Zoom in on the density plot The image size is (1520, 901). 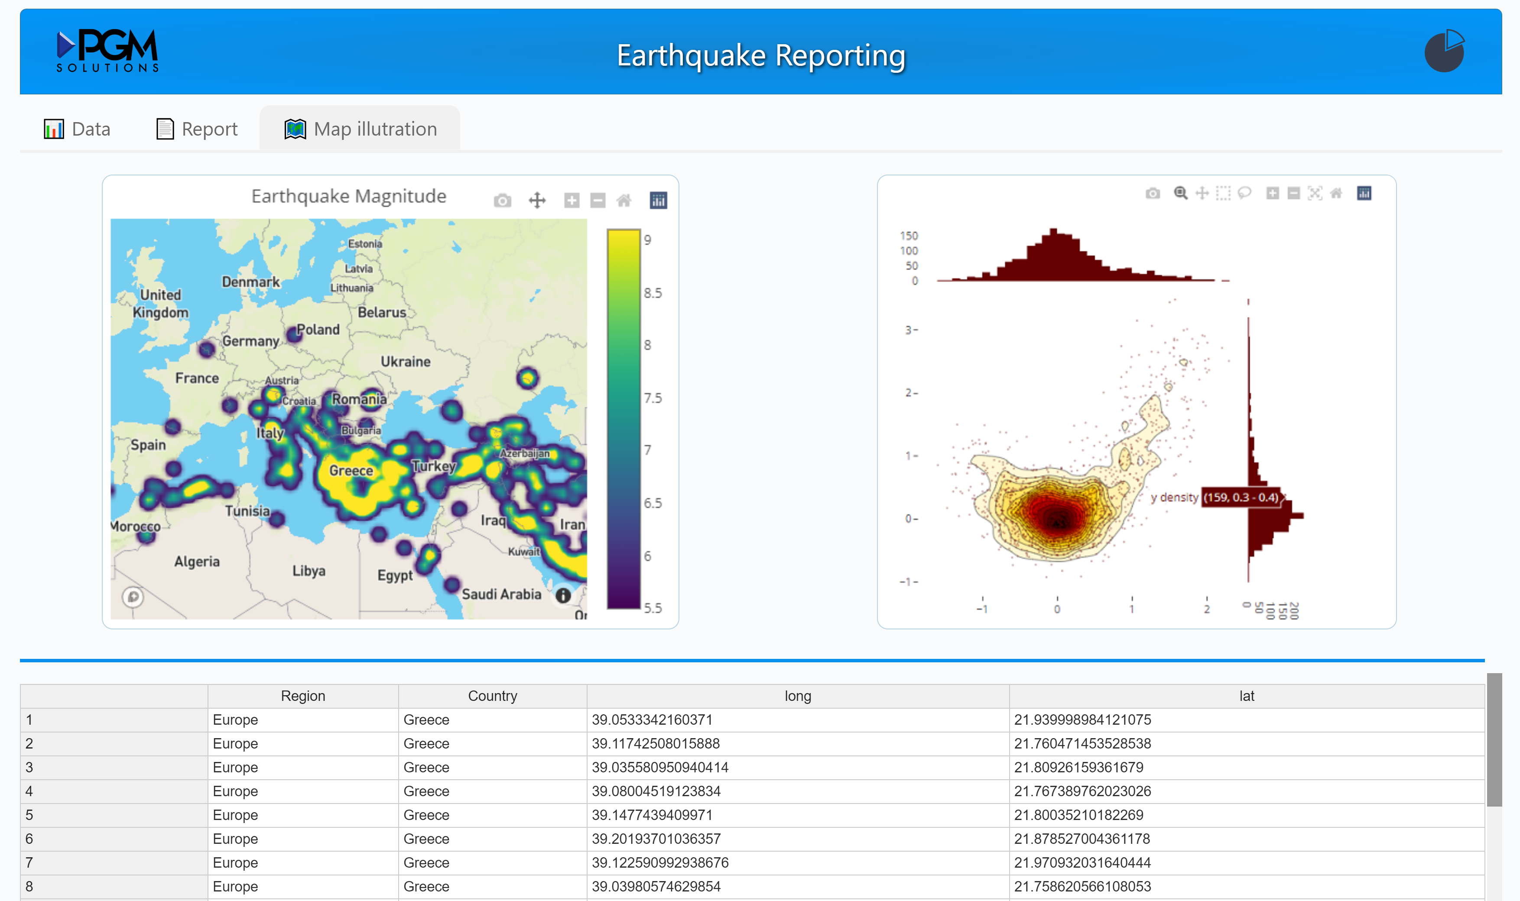pyautogui.click(x=1272, y=193)
